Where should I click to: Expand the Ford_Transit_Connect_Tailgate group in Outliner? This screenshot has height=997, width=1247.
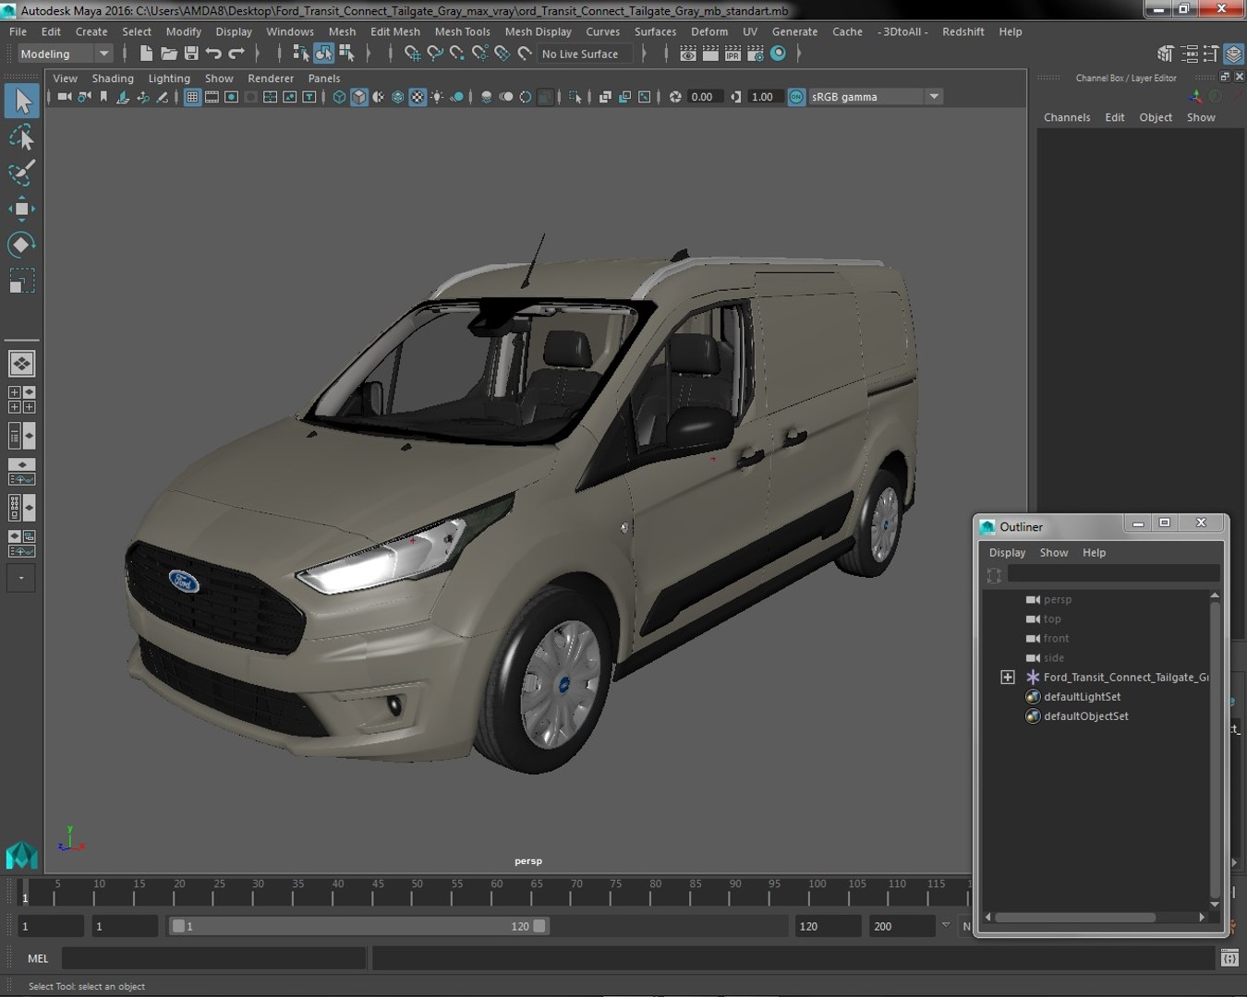1008,678
